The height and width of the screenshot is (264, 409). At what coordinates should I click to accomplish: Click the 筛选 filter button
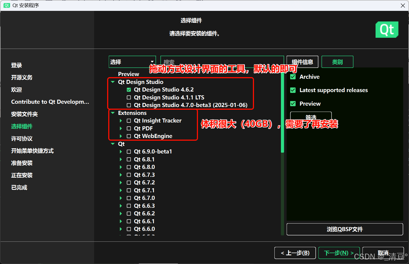pos(311,117)
